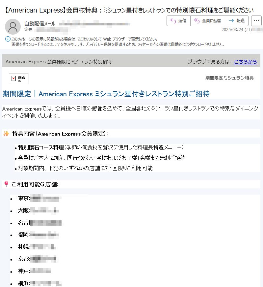Viewport: 263px width, 287px height.
Task: Click the ご利用可能な店舗 heading
Action: [35, 184]
